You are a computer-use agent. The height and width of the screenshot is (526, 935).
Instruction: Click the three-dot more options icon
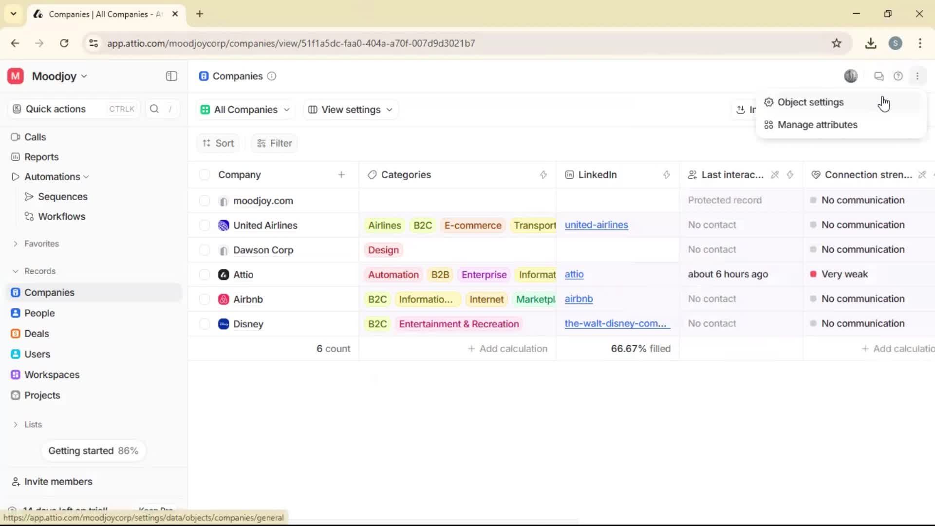pyautogui.click(x=917, y=76)
